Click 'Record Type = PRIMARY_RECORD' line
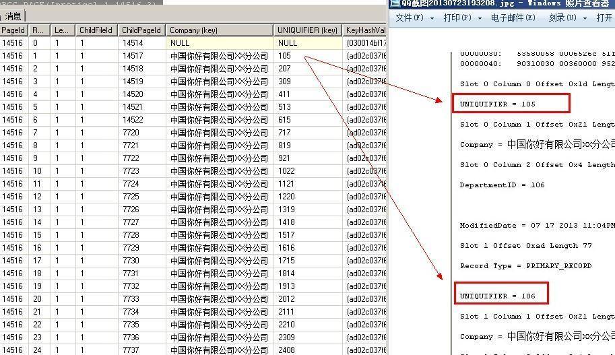This screenshot has width=615, height=355. point(525,265)
